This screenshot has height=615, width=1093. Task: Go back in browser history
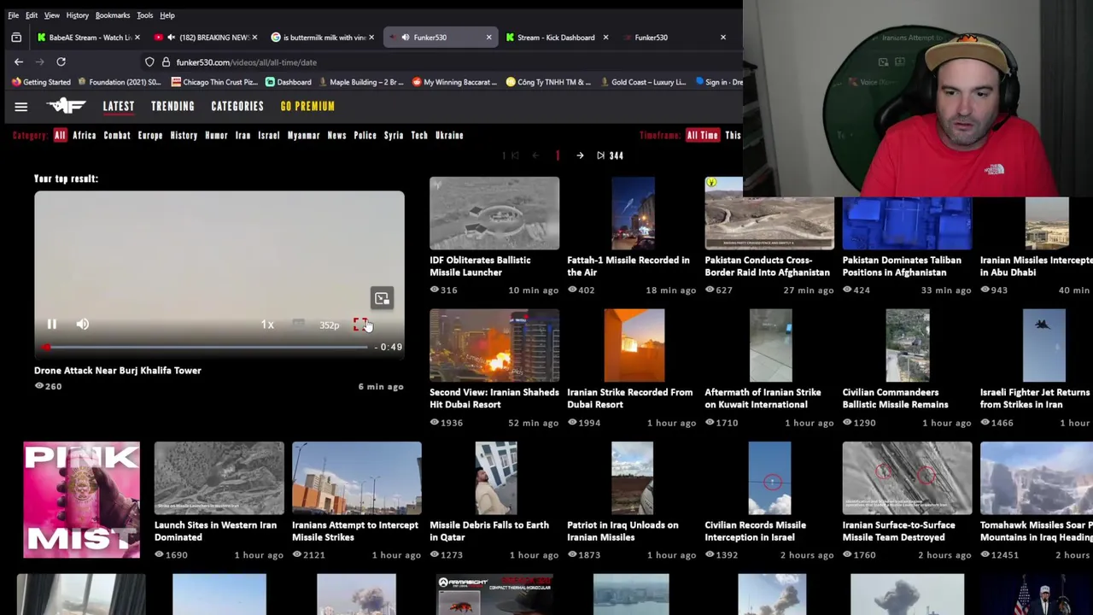[19, 61]
